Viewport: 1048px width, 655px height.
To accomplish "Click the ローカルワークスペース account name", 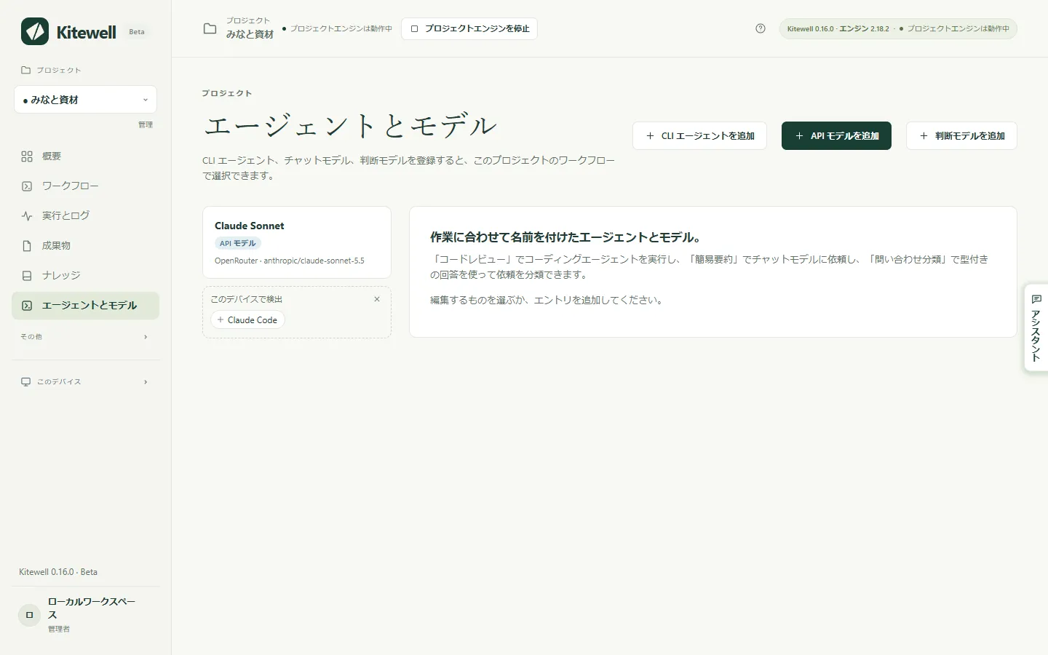I will pos(92,608).
